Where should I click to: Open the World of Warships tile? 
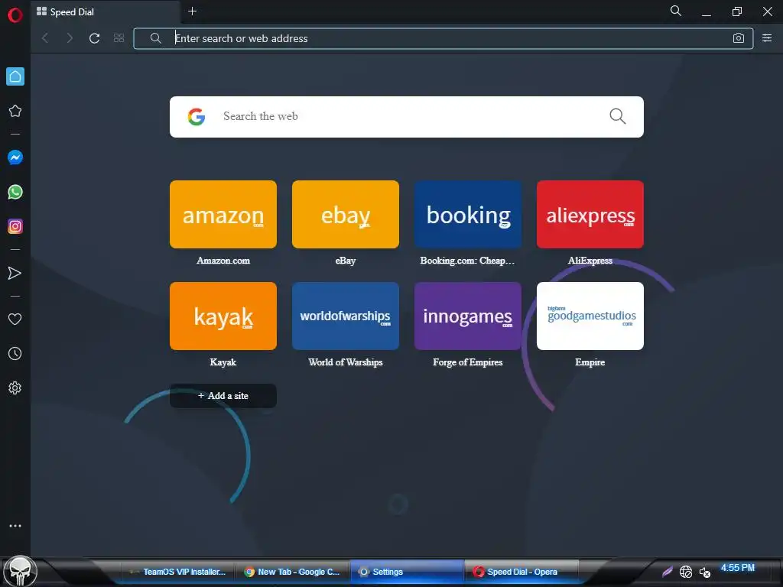(x=346, y=316)
